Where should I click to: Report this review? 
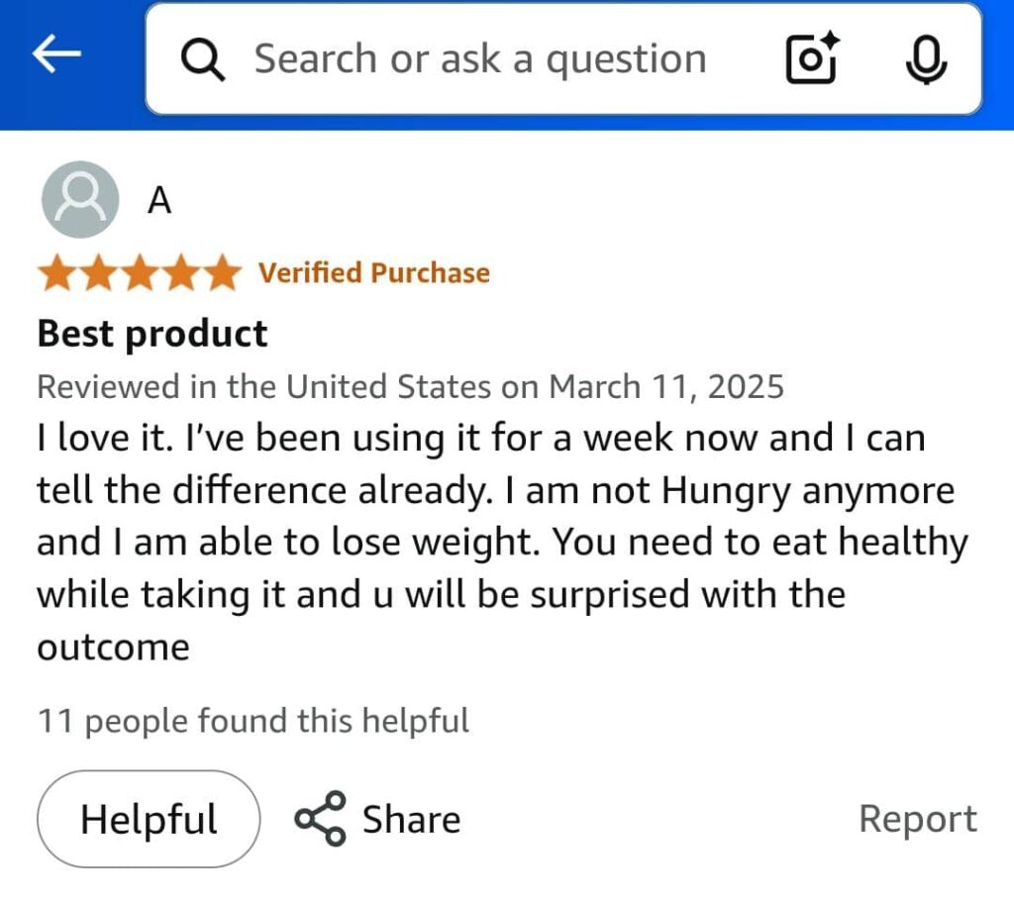click(917, 819)
